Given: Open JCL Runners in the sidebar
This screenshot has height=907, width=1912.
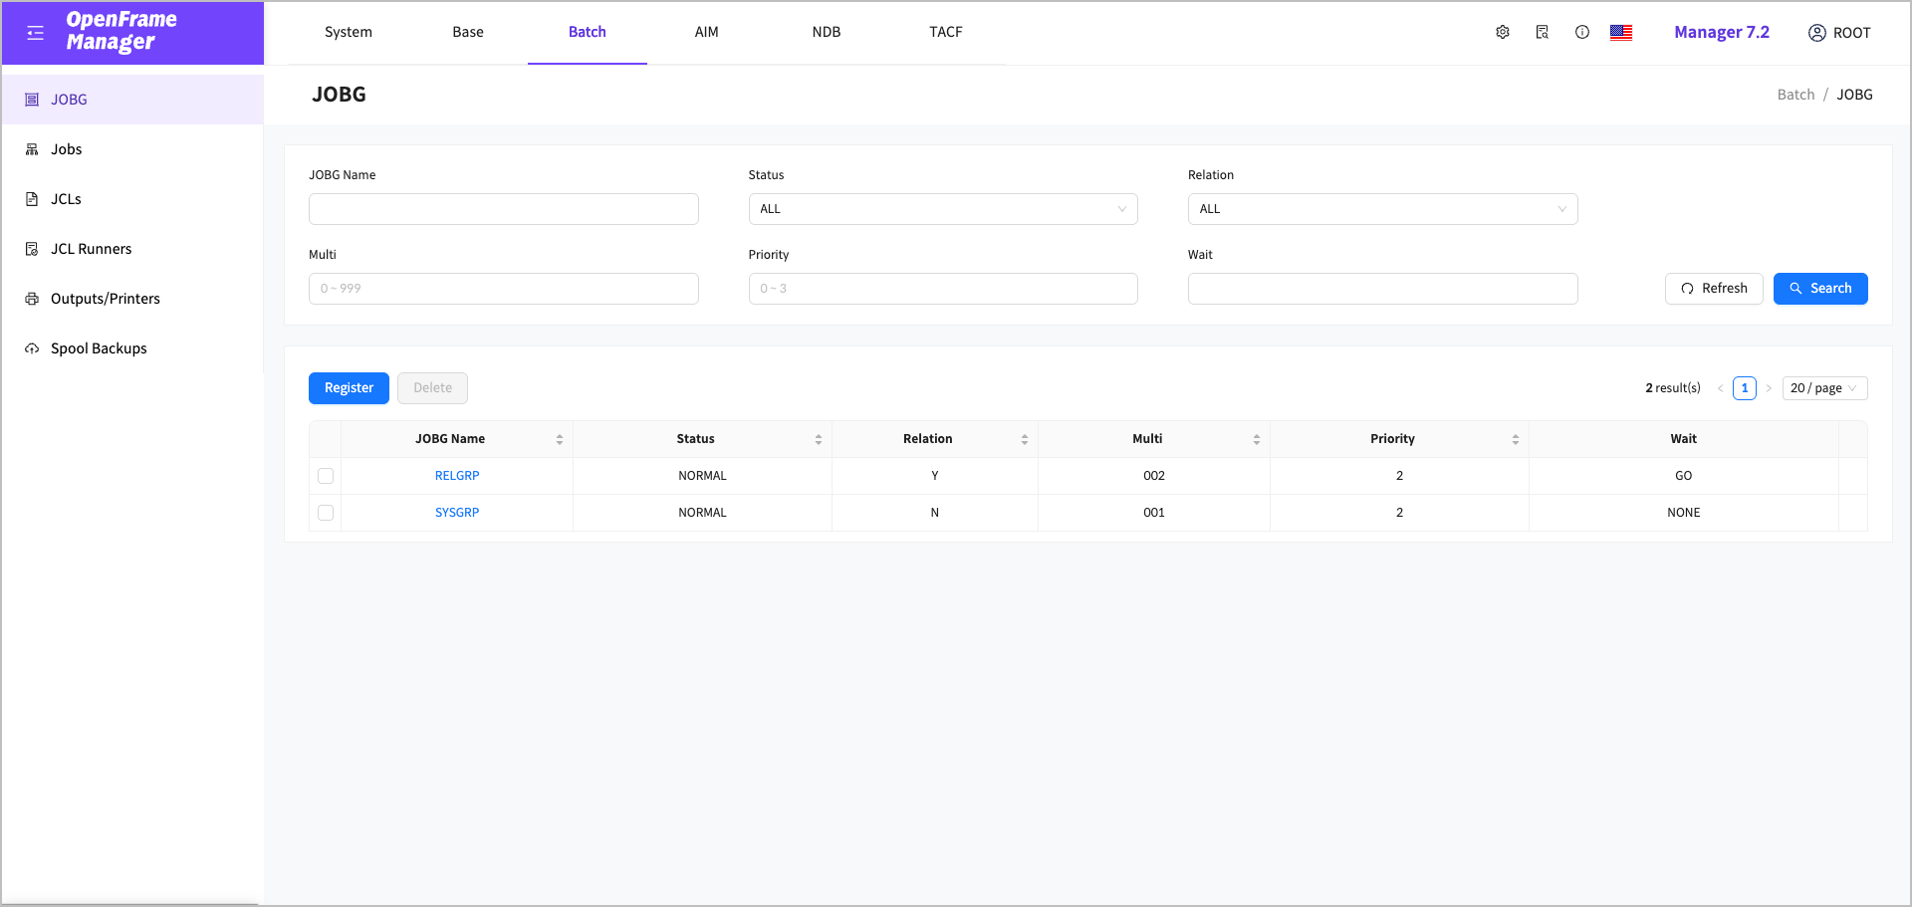Looking at the screenshot, I should click(x=132, y=249).
